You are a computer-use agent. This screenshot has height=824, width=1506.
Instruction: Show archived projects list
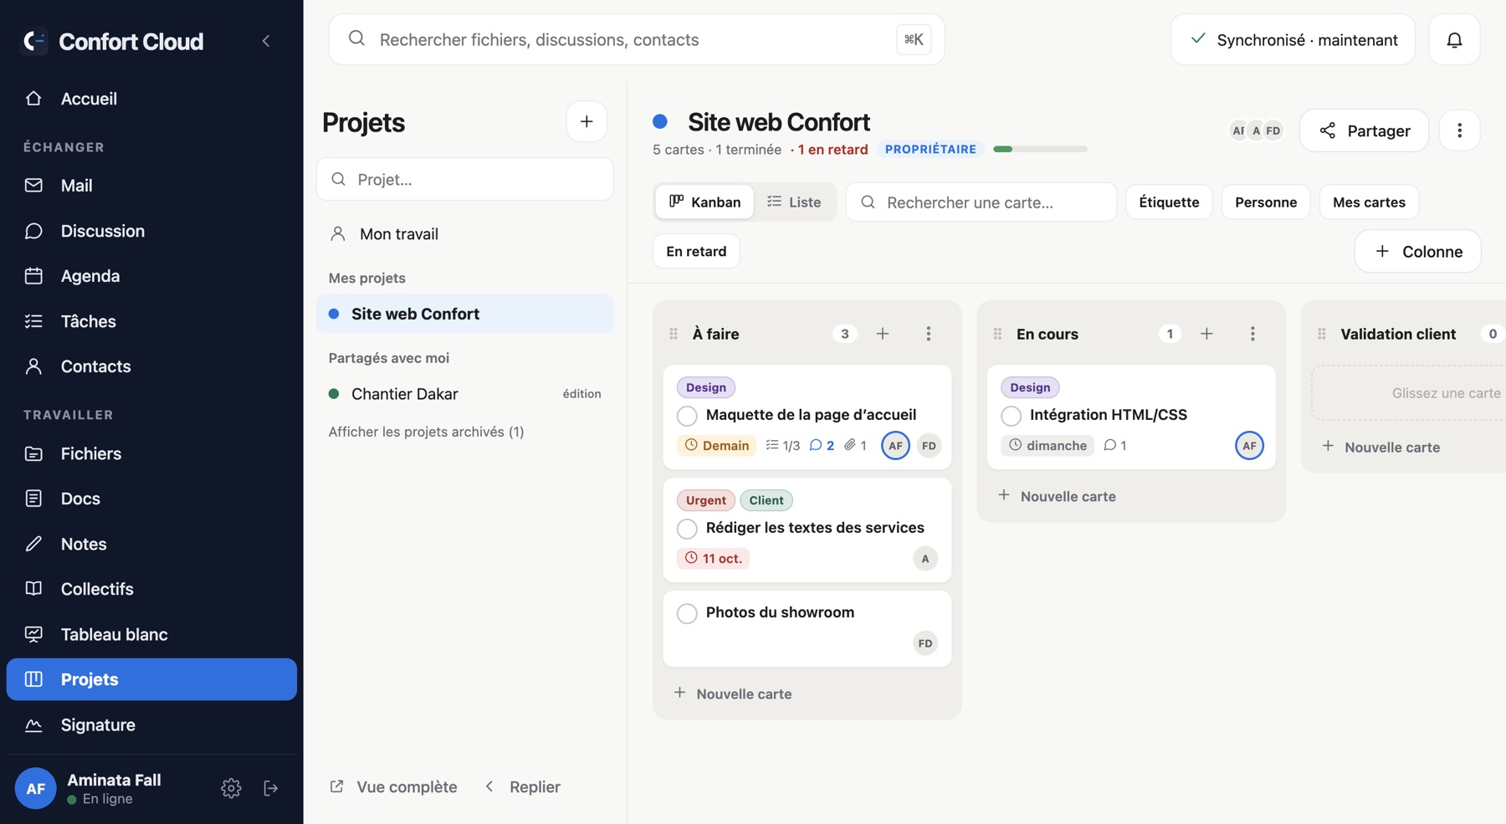pos(426,432)
